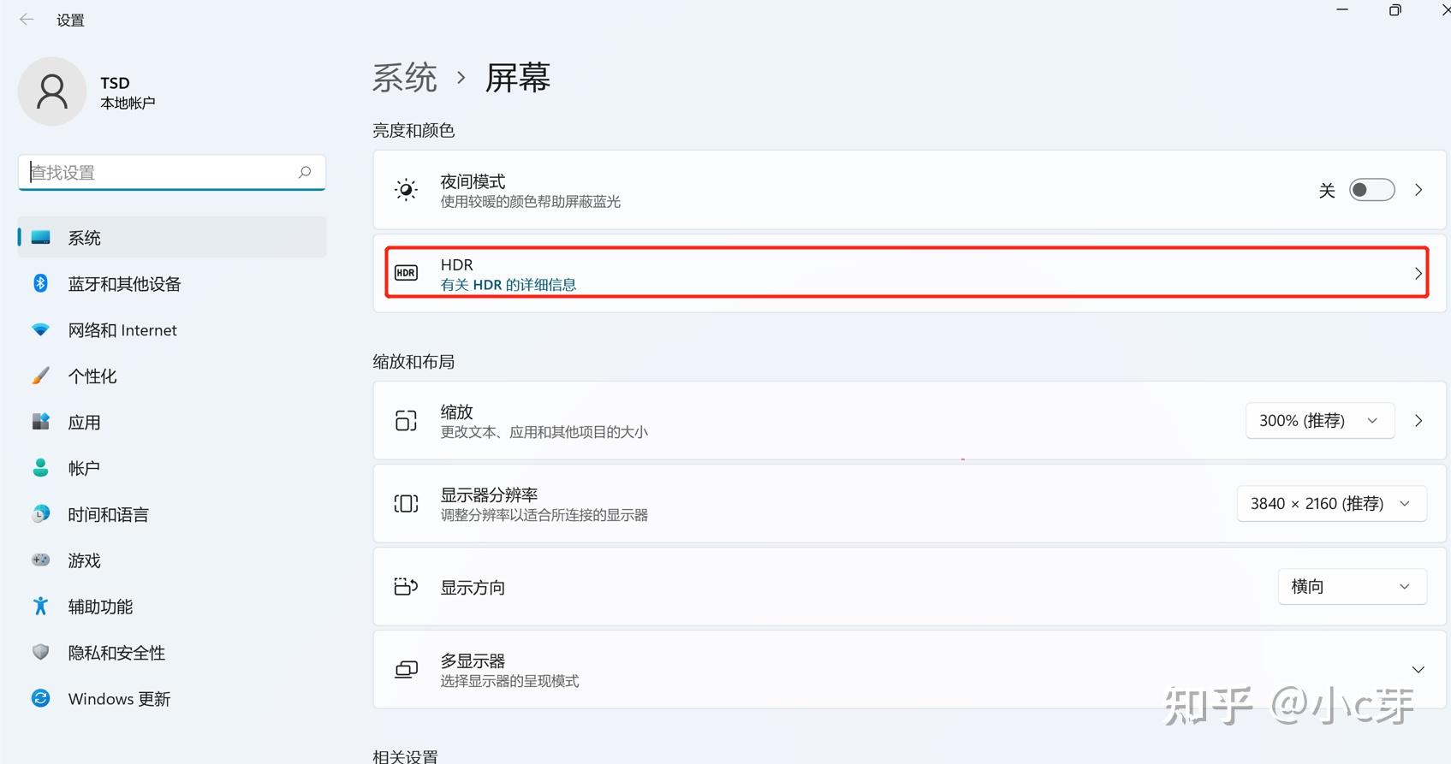This screenshot has height=764, width=1451.
Task: Open the 300% scaling dropdown
Action: pos(1319,420)
